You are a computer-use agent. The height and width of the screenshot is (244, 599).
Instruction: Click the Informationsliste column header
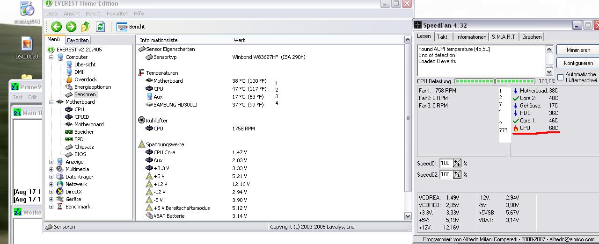pyautogui.click(x=183, y=40)
